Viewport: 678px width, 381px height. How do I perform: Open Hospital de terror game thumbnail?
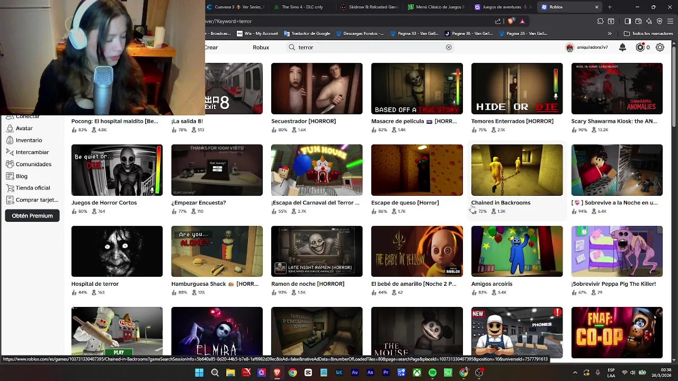click(117, 251)
